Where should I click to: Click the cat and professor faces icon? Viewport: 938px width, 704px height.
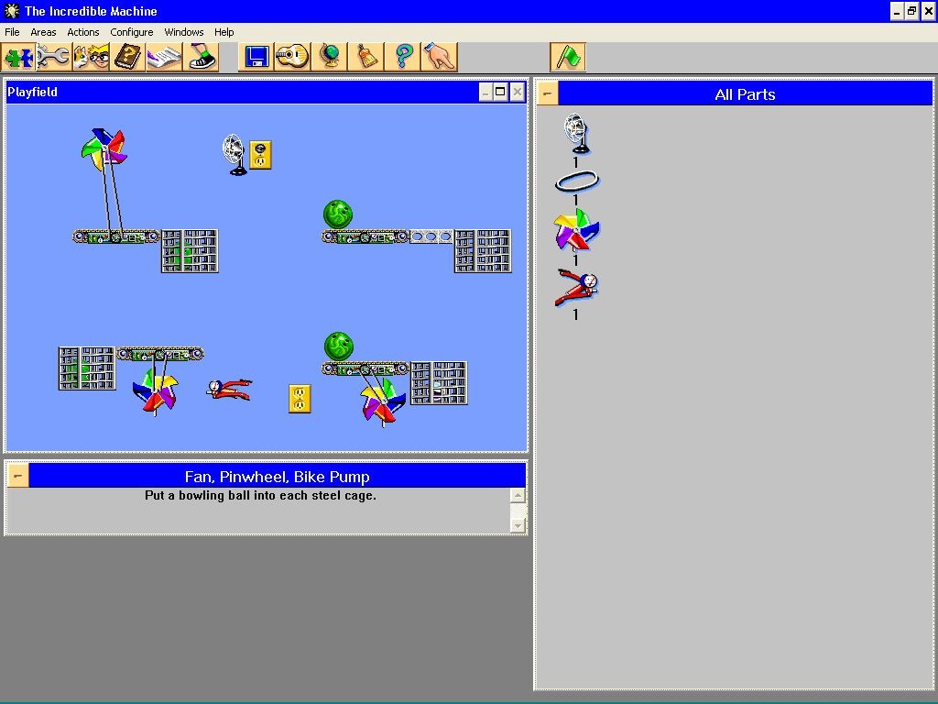point(91,58)
